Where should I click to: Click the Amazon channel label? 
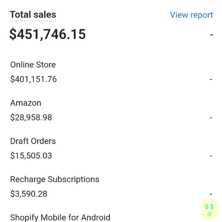click(x=26, y=103)
